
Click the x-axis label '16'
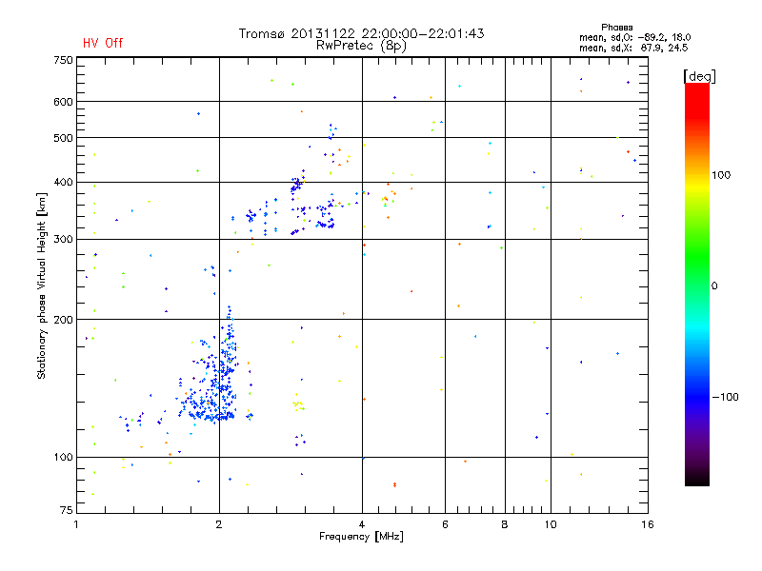[x=648, y=524]
